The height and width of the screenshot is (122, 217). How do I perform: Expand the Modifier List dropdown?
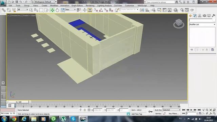tap(202, 24)
